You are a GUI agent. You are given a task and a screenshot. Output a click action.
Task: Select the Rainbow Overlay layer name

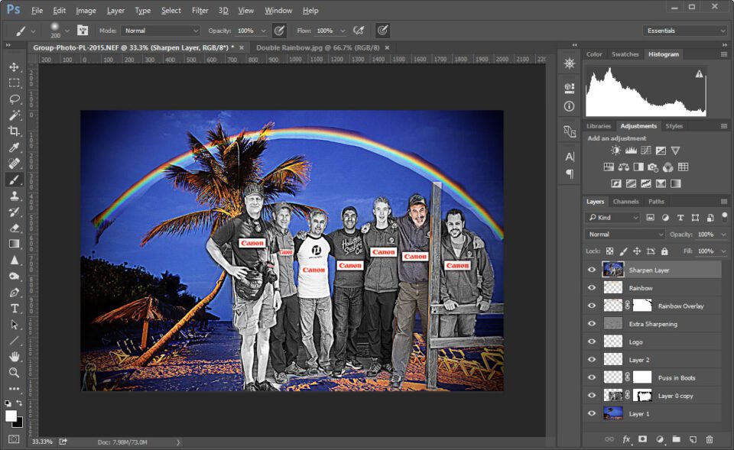point(680,306)
